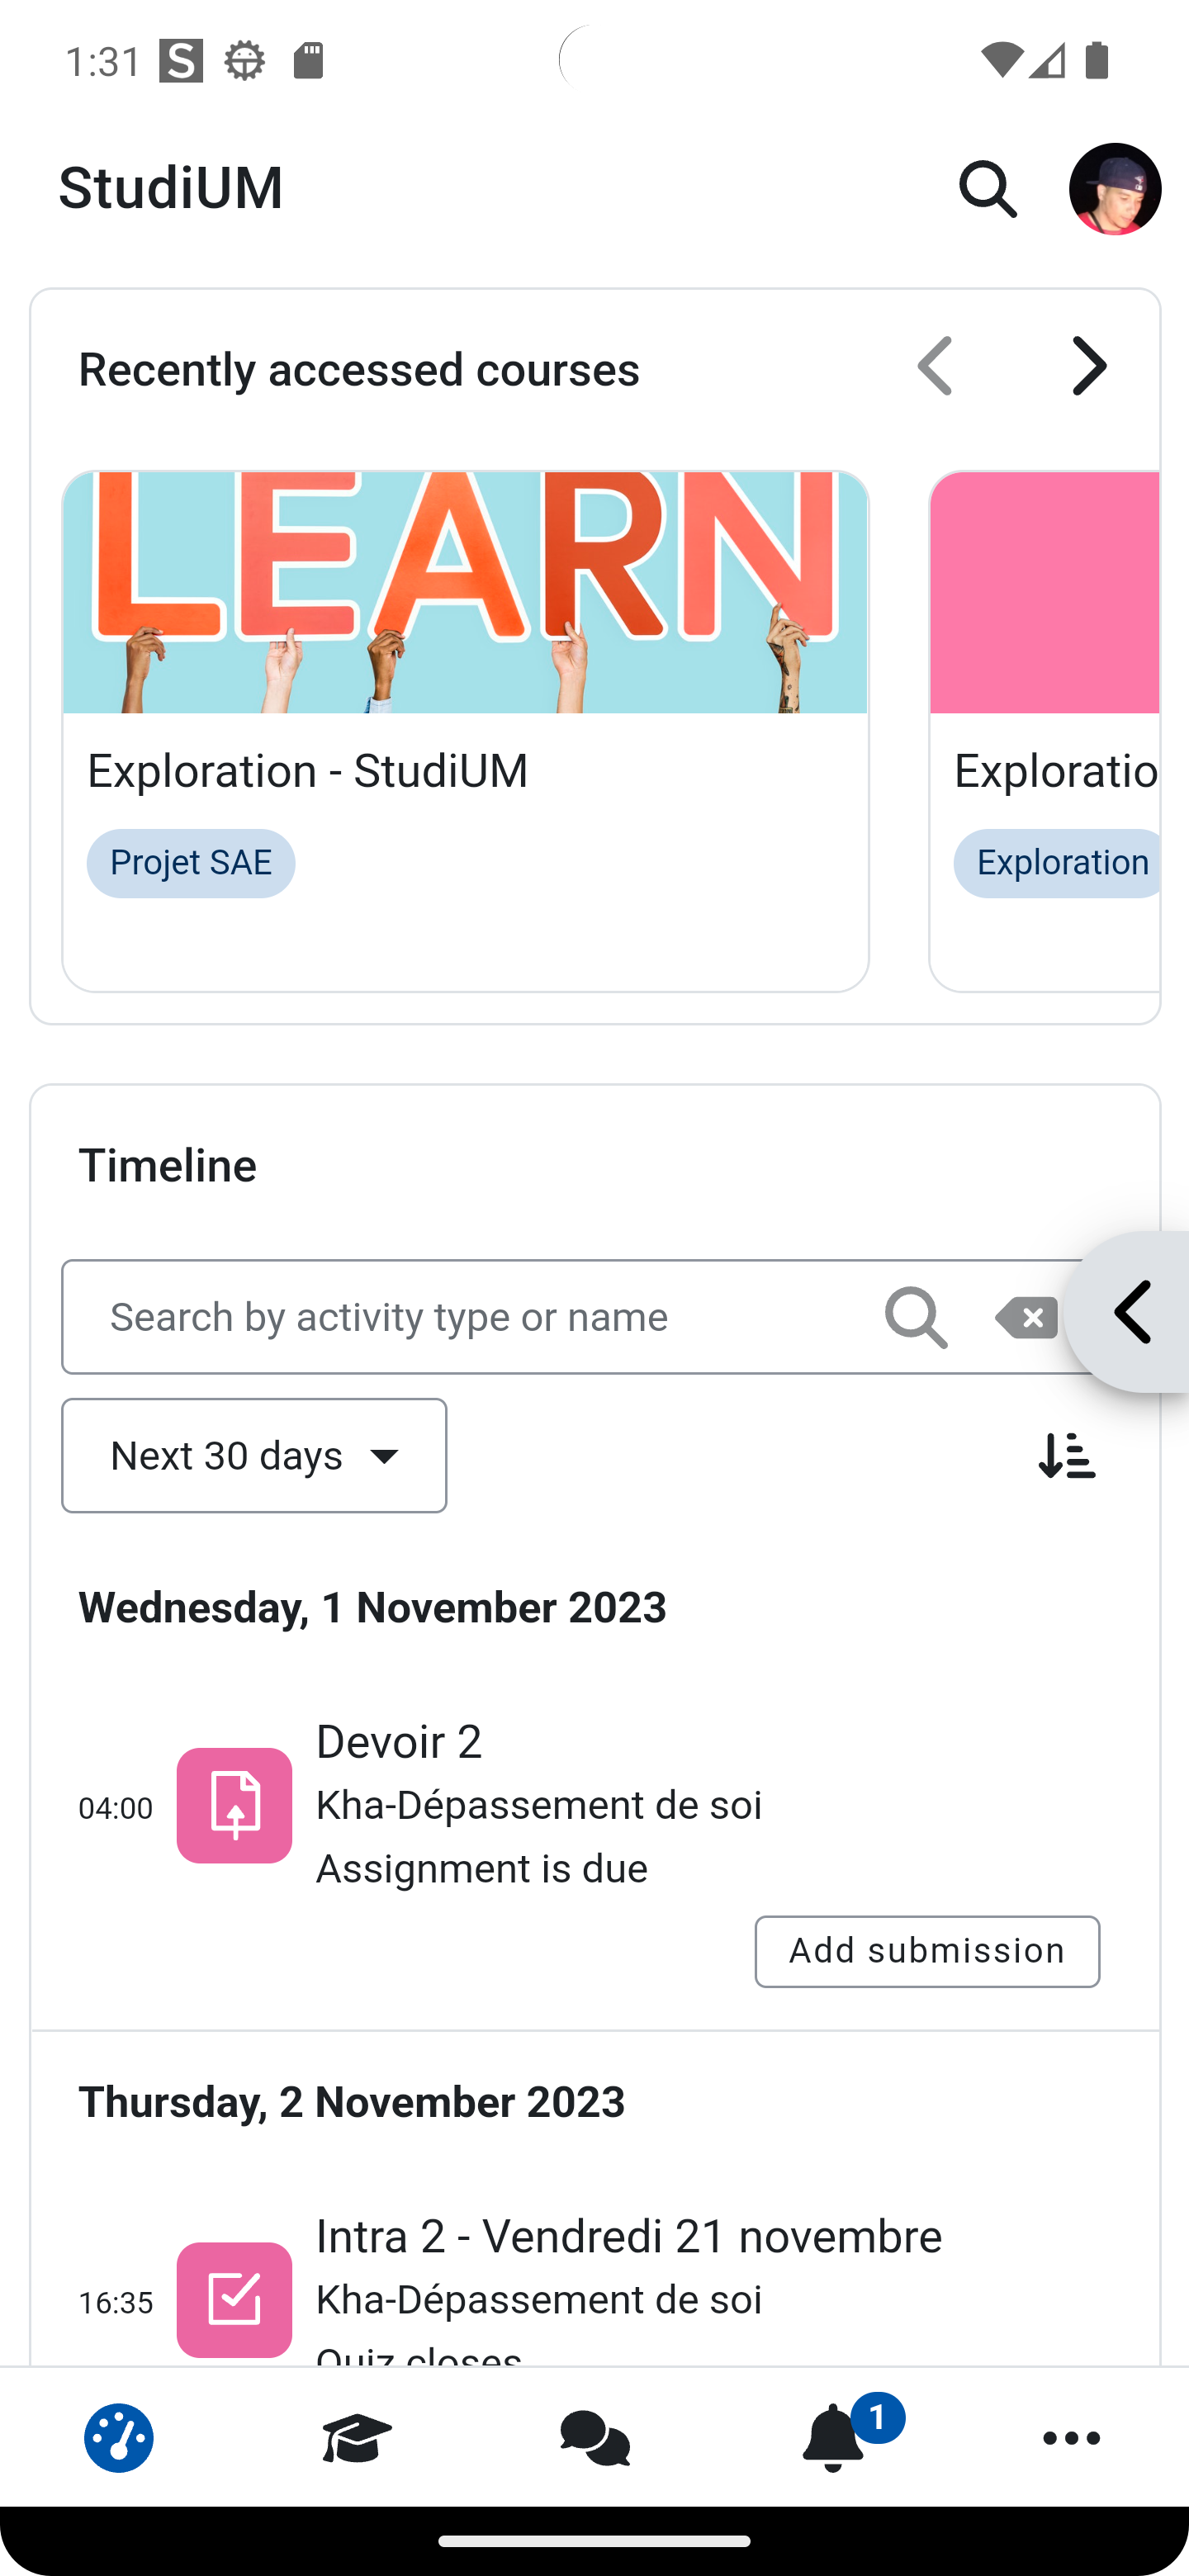The height and width of the screenshot is (2576, 1189).
Task: Click the timeline search magnifier icon
Action: (916, 1318)
